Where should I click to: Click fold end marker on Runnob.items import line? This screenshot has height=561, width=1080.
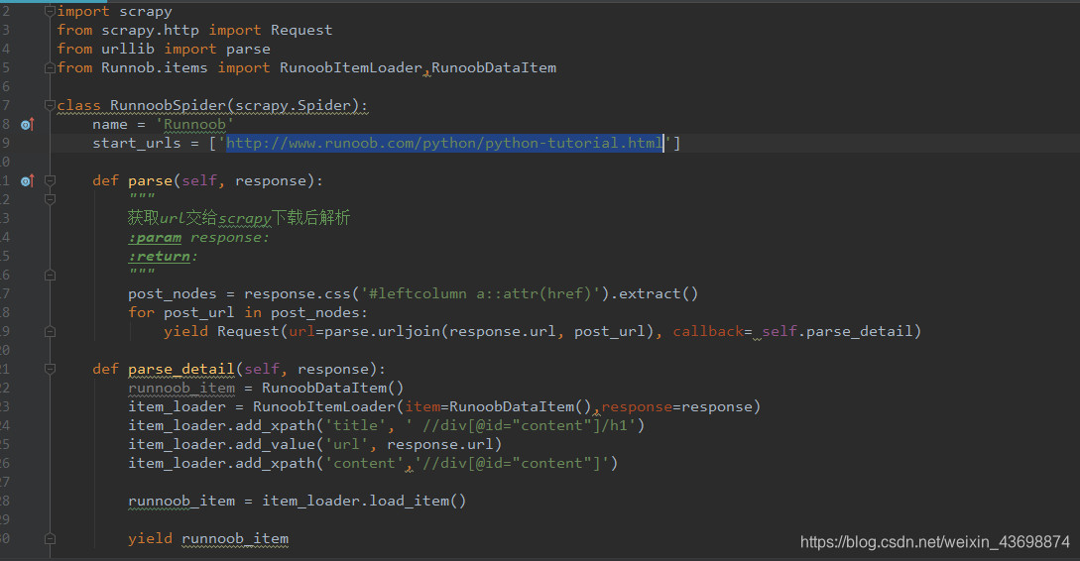coord(50,67)
